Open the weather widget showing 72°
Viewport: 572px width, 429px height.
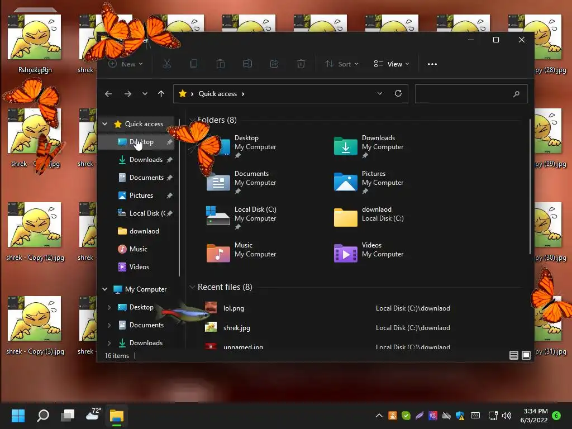[x=93, y=415]
